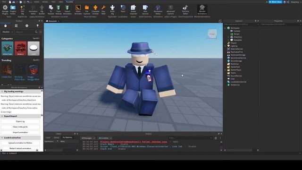Switch to the View ribbon tab

[61, 2]
